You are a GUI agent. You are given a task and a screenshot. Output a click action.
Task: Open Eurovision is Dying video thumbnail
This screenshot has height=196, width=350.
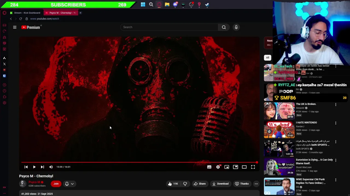(x=279, y=167)
